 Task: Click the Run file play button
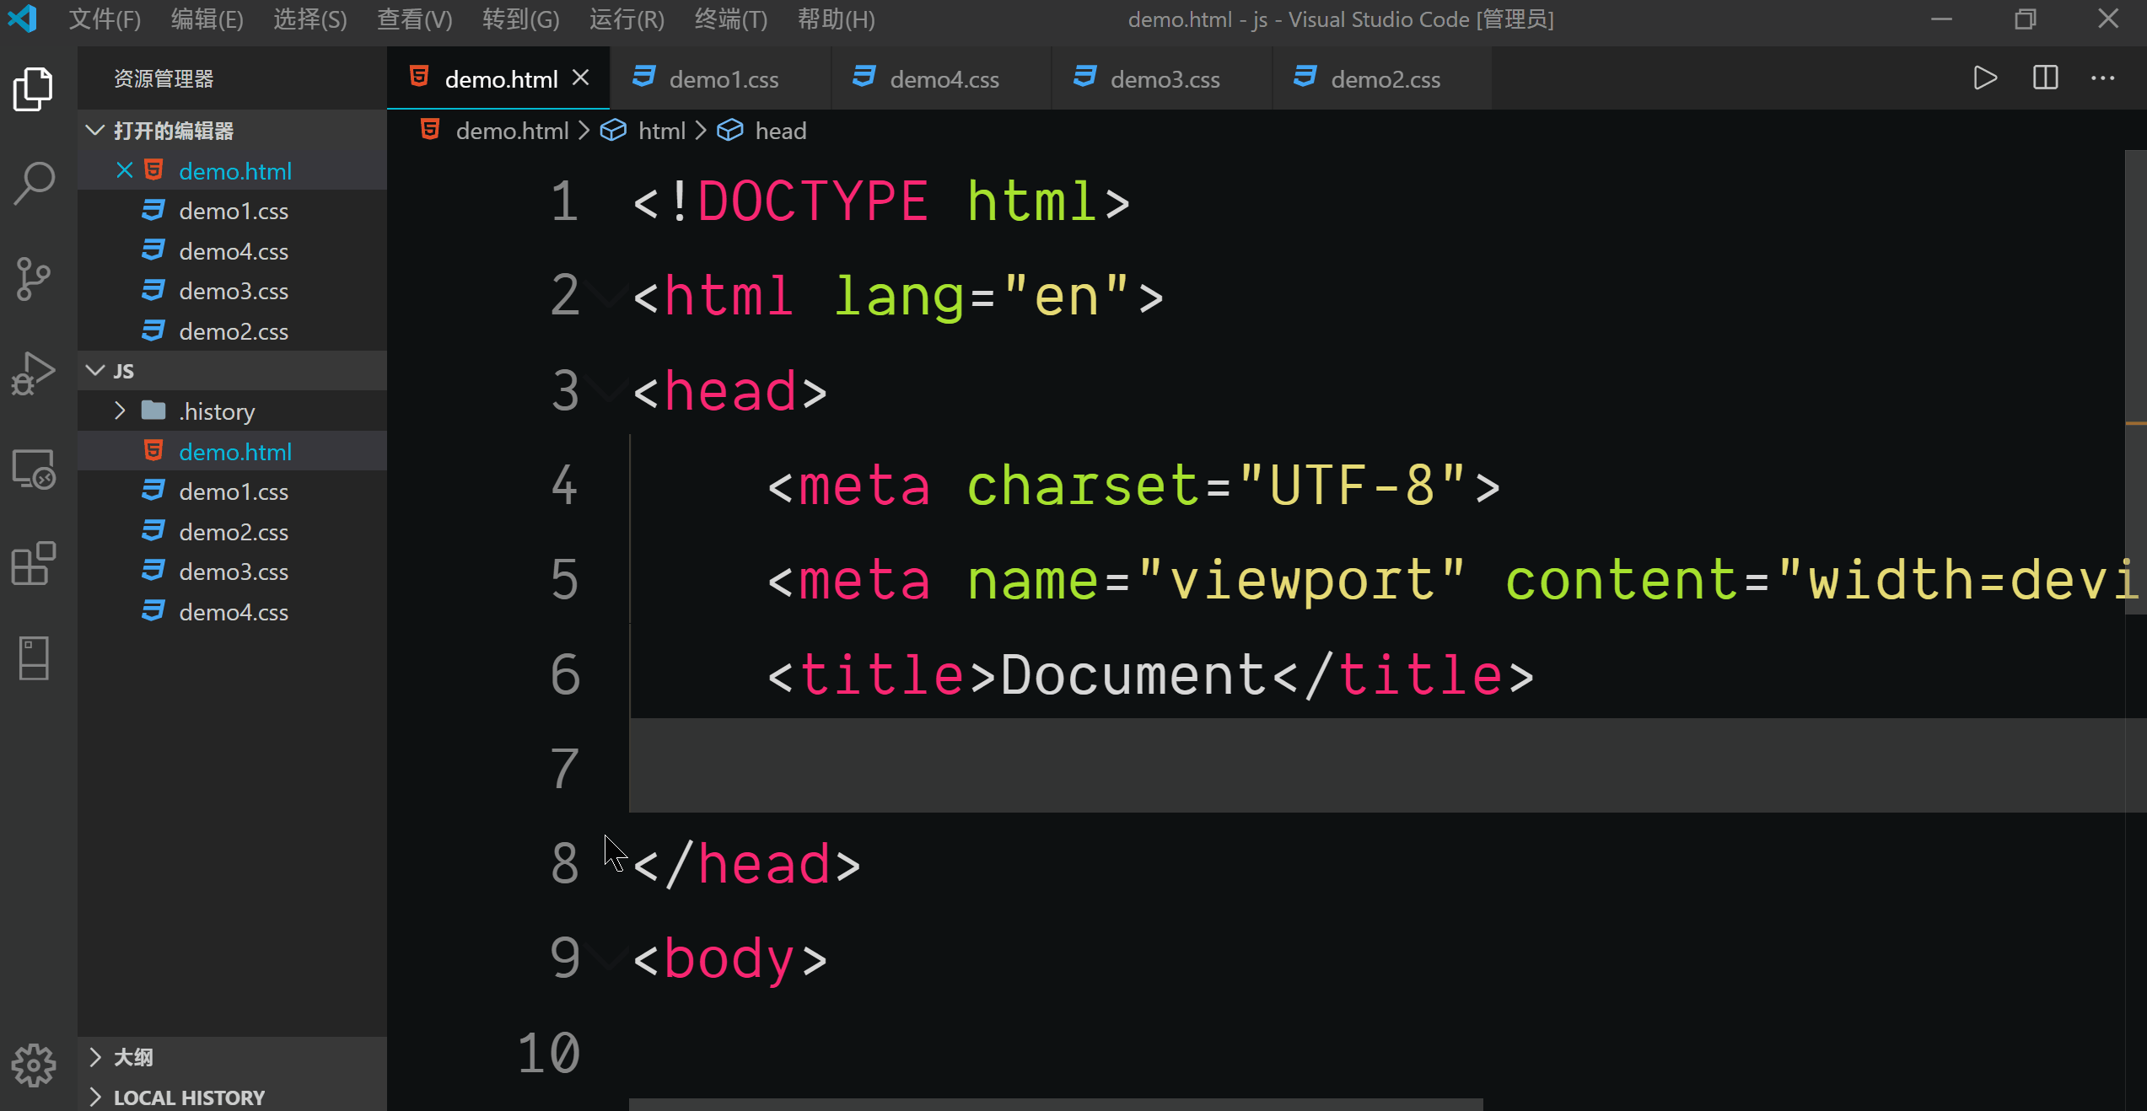click(1985, 78)
